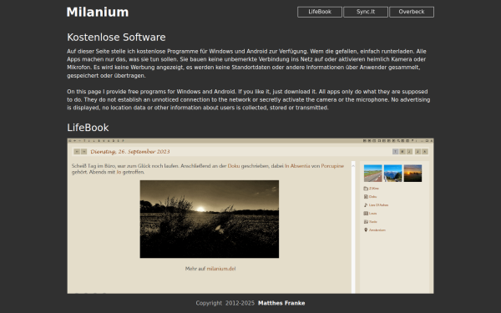Image resolution: width=501 pixels, height=313 pixels.
Task: Follow the Doku link in diary text
Action: 234,166
